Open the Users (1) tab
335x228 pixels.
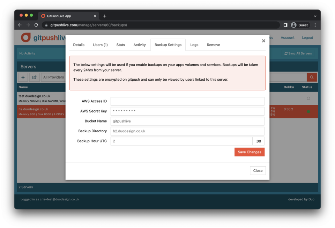(100, 45)
